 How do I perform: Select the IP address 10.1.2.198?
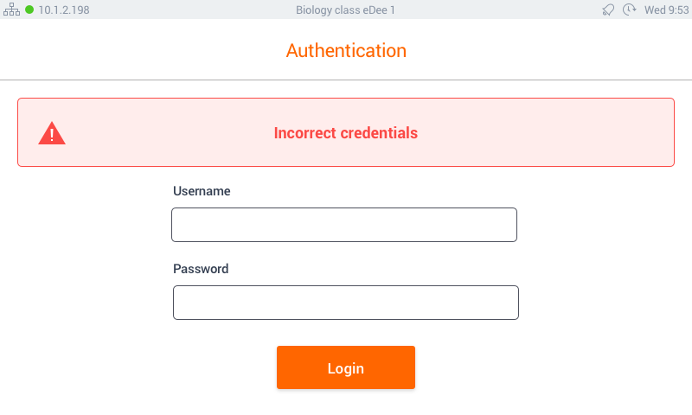[64, 10]
